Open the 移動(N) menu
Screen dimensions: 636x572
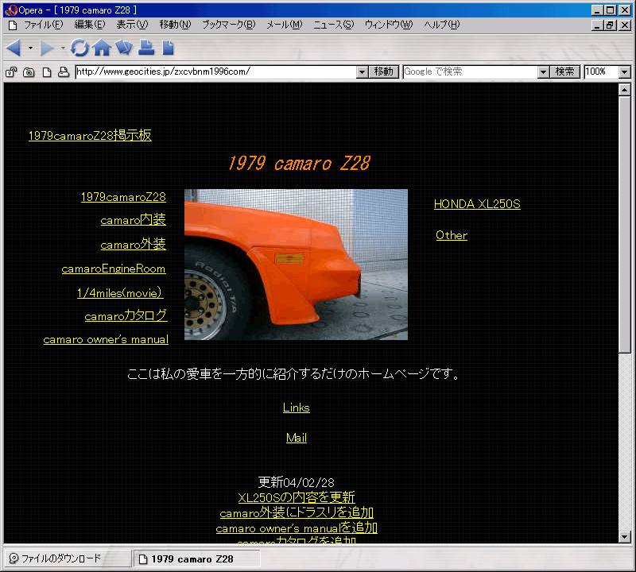tap(175, 25)
